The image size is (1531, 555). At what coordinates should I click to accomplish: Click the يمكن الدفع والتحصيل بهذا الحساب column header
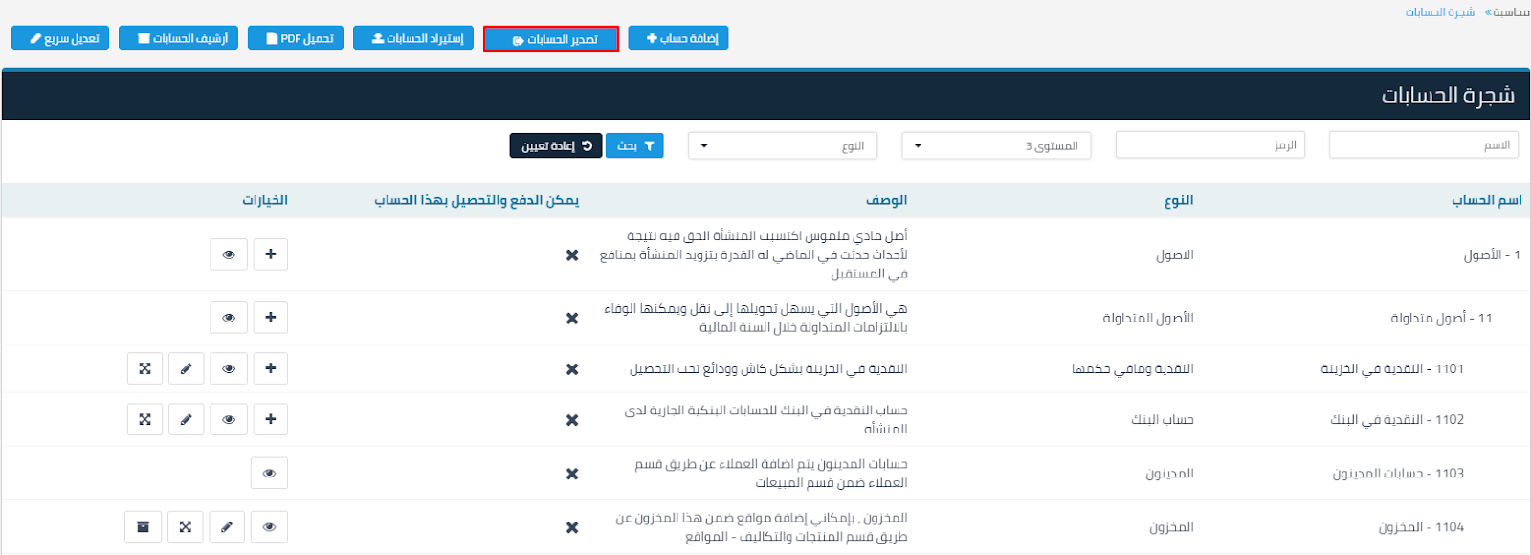(x=477, y=200)
